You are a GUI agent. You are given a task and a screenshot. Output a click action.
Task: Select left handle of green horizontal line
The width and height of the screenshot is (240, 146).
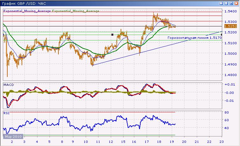(x=112, y=34)
